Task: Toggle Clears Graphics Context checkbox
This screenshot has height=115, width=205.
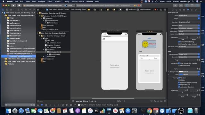Action: click(x=179, y=82)
